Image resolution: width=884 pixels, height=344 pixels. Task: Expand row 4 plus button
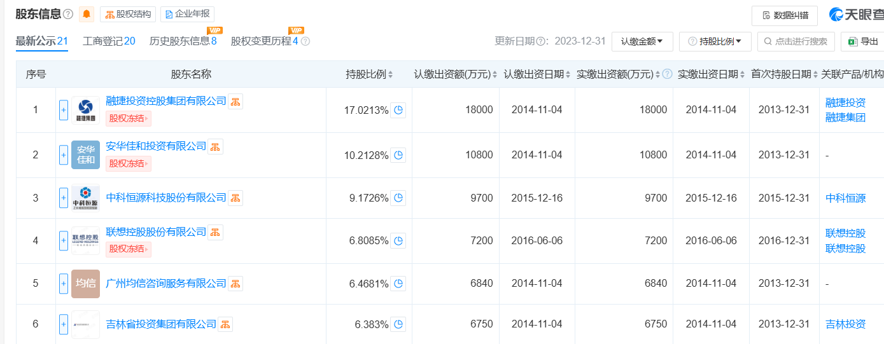pos(64,241)
